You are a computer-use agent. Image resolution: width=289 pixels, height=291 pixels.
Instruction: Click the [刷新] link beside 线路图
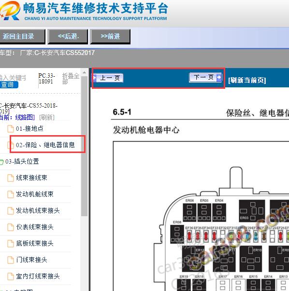coord(47,117)
